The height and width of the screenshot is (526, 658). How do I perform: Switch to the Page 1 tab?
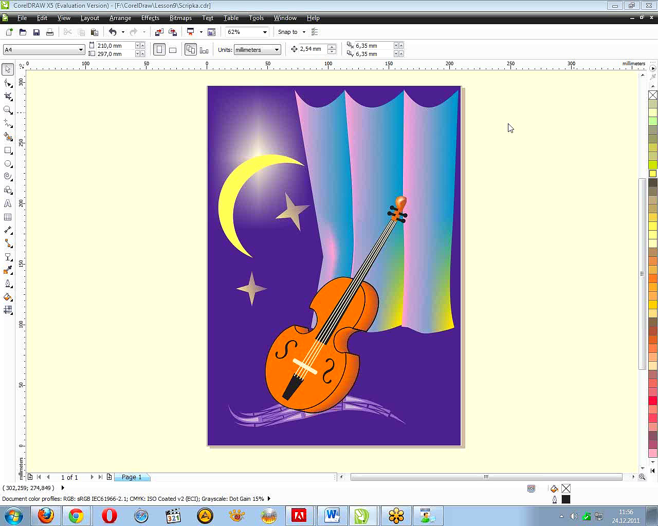tap(132, 477)
